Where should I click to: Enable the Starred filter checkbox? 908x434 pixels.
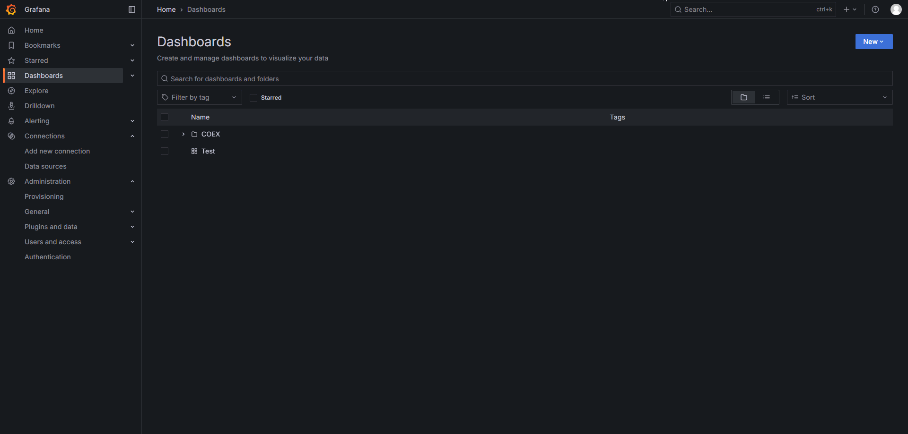pyautogui.click(x=253, y=98)
